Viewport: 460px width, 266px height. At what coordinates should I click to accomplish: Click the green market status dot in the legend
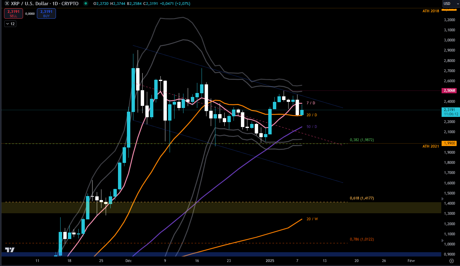(x=86, y=4)
